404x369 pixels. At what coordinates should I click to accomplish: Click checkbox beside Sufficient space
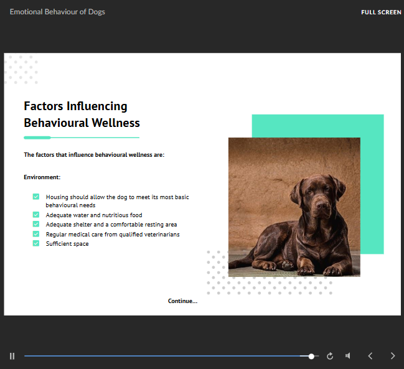tap(36, 243)
